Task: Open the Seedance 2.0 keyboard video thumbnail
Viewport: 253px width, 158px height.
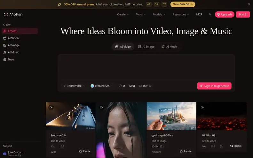Action: (x=70, y=116)
